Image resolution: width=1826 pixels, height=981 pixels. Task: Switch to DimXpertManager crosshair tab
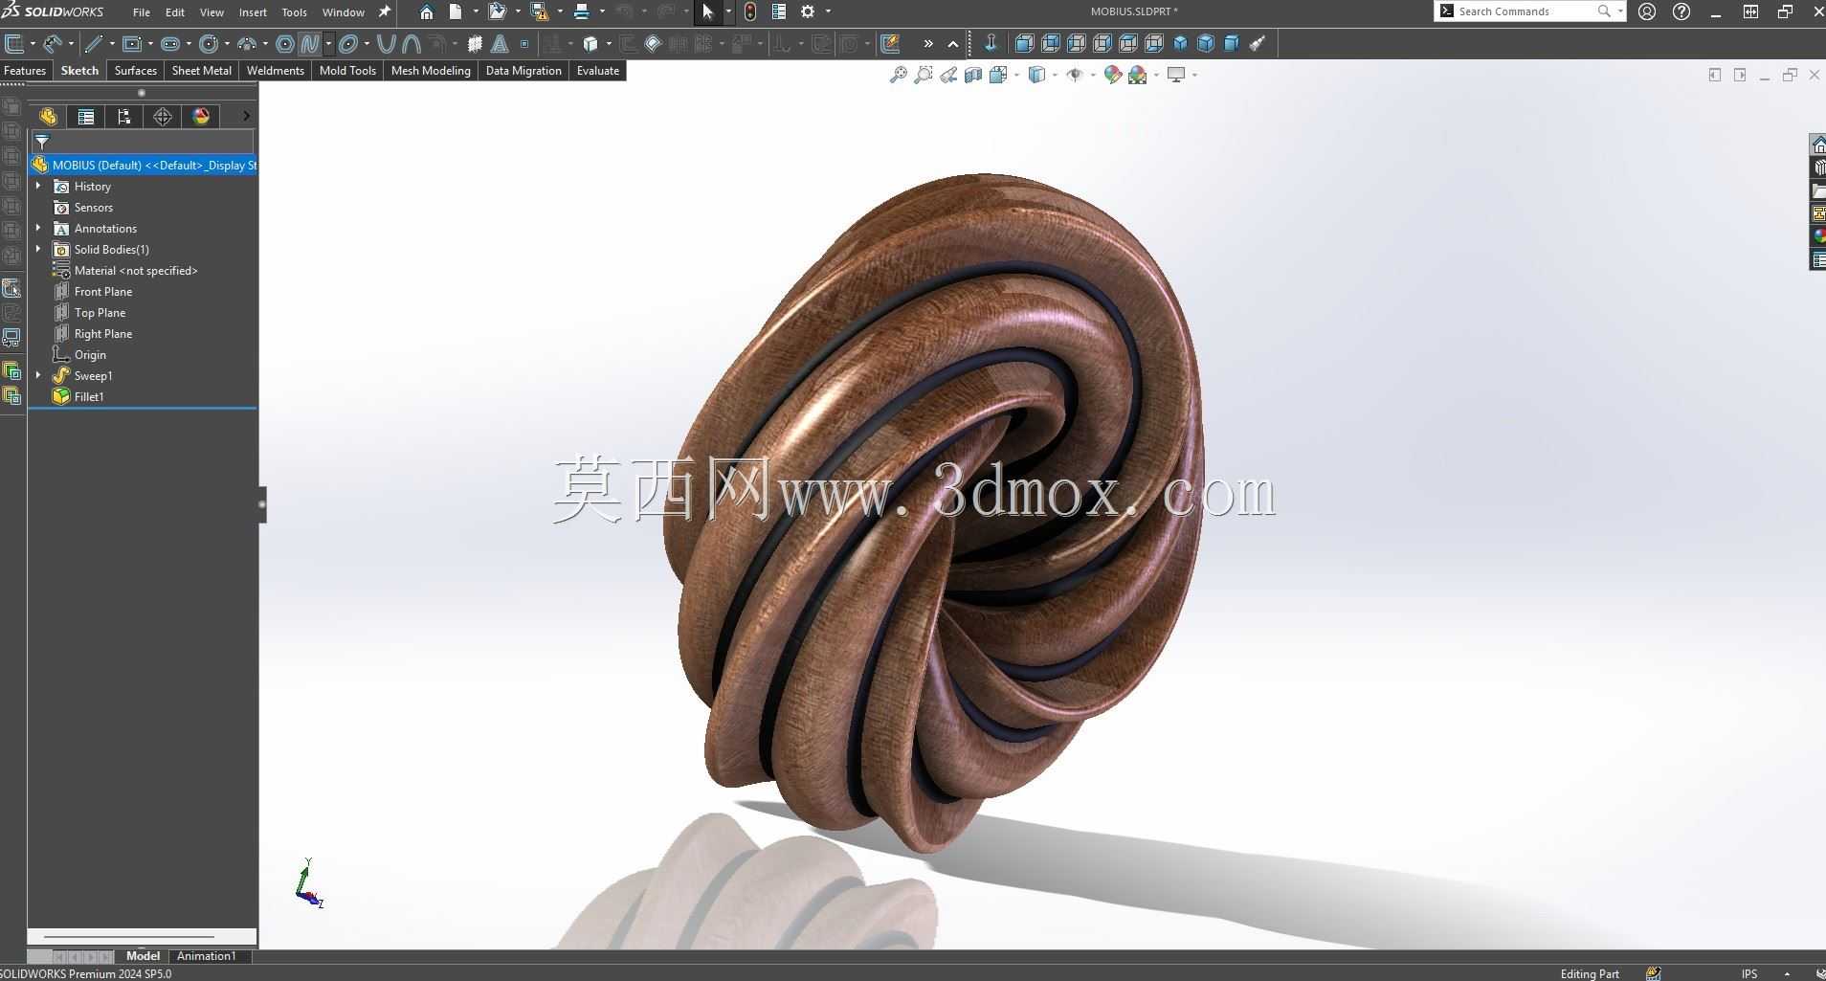pyautogui.click(x=163, y=117)
